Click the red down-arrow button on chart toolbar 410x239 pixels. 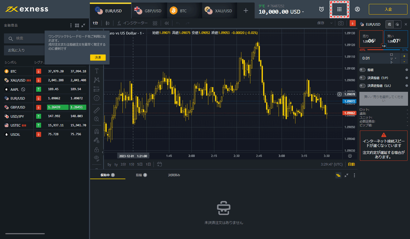(353, 23)
